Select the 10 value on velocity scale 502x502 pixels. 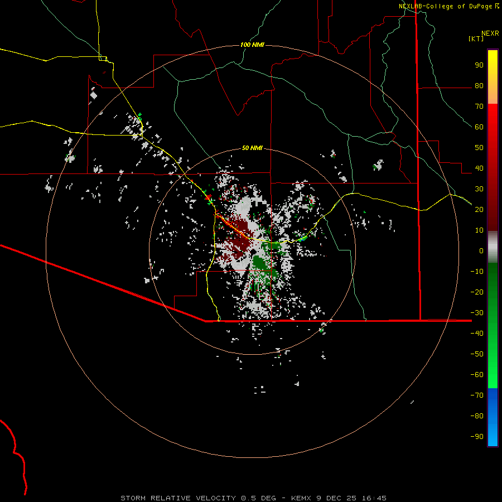[x=479, y=230]
